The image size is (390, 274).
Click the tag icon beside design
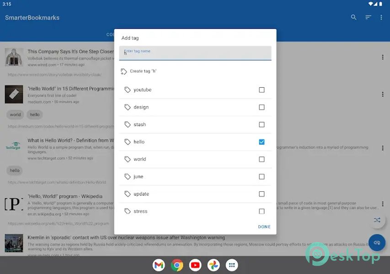point(128,107)
